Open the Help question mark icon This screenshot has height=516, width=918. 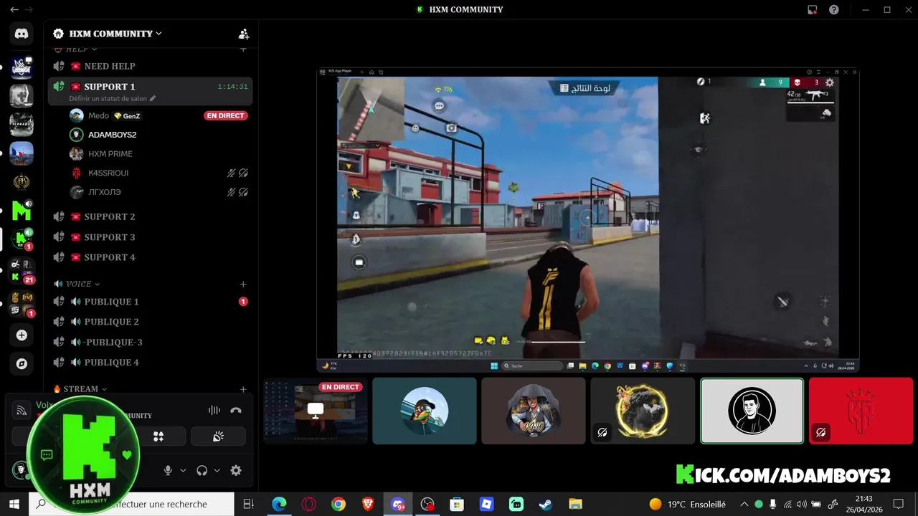coord(834,10)
